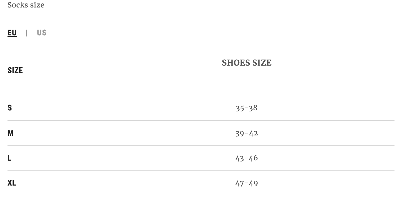The height and width of the screenshot is (202, 413).
Task: Select the L size row label
Action: coord(9,158)
